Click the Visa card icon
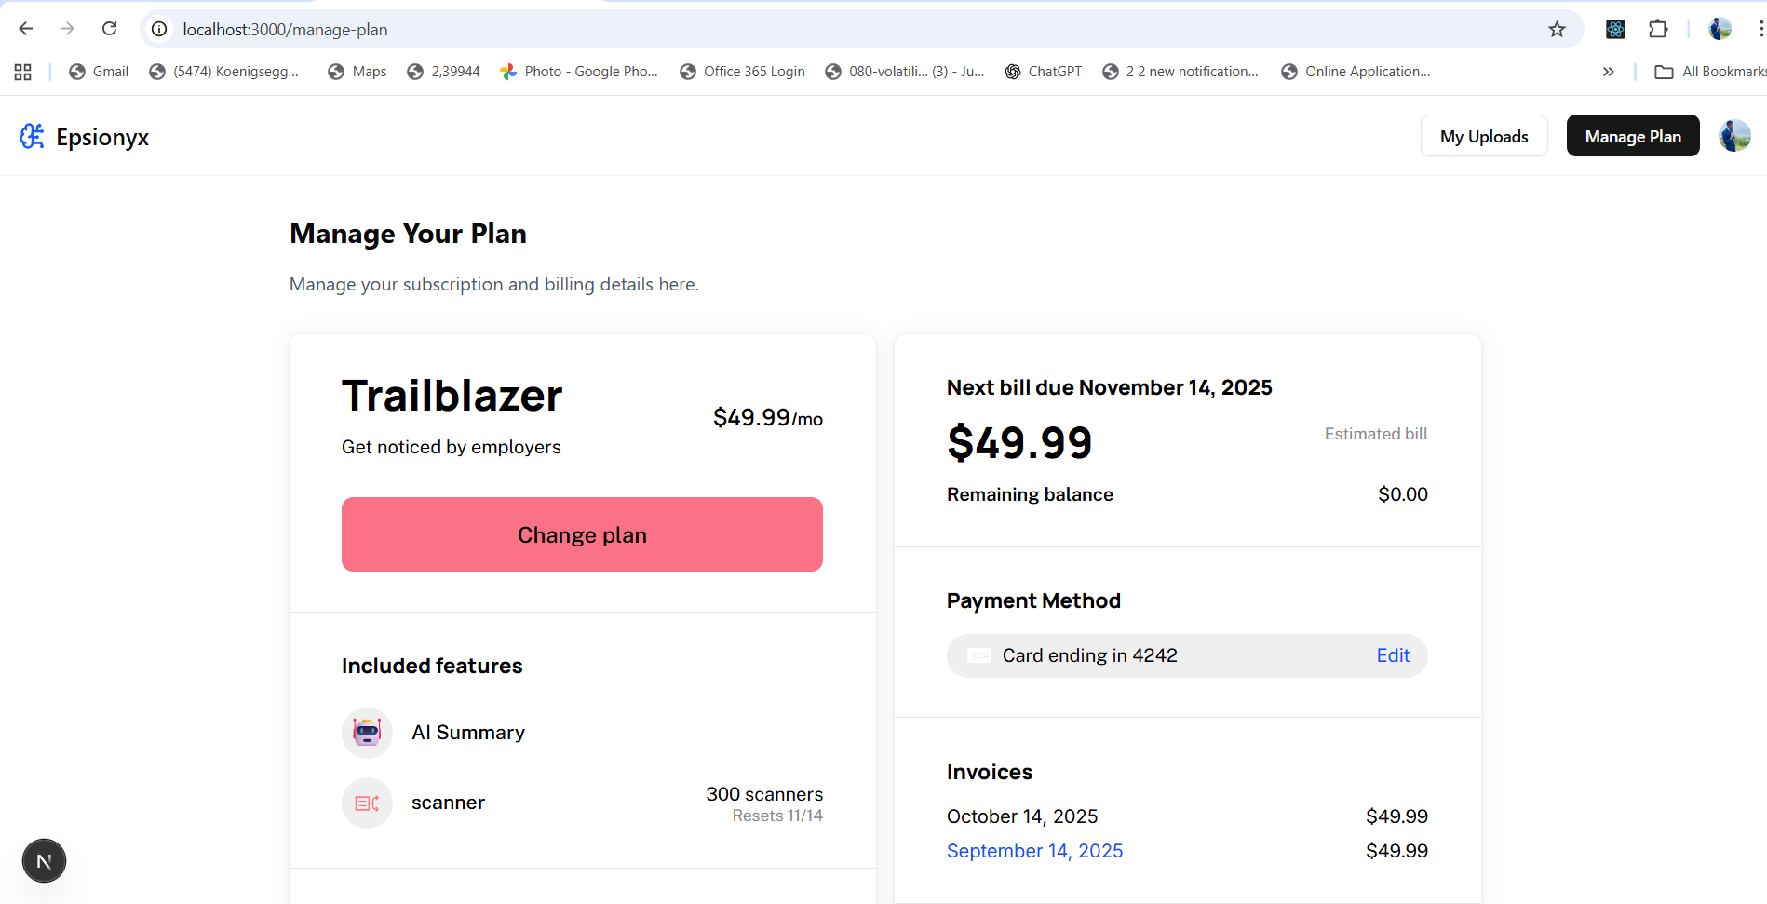1767x904 pixels. pyautogui.click(x=979, y=655)
